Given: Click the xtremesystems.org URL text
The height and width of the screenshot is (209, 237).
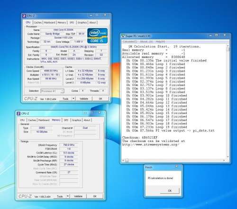Looking at the screenshot, I should 151,144.
